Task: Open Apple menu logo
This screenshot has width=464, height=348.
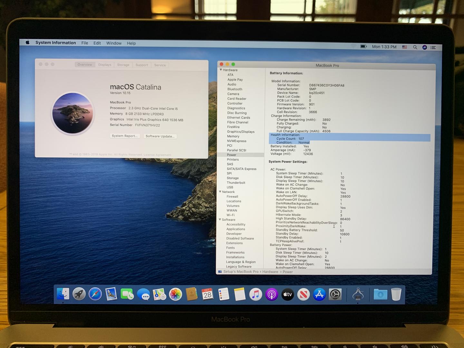Action: (x=28, y=42)
